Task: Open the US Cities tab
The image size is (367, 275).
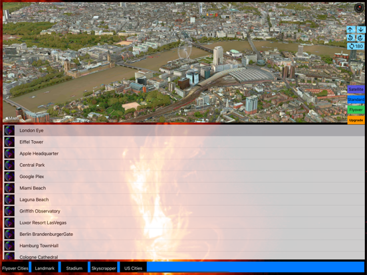Action: click(x=133, y=268)
